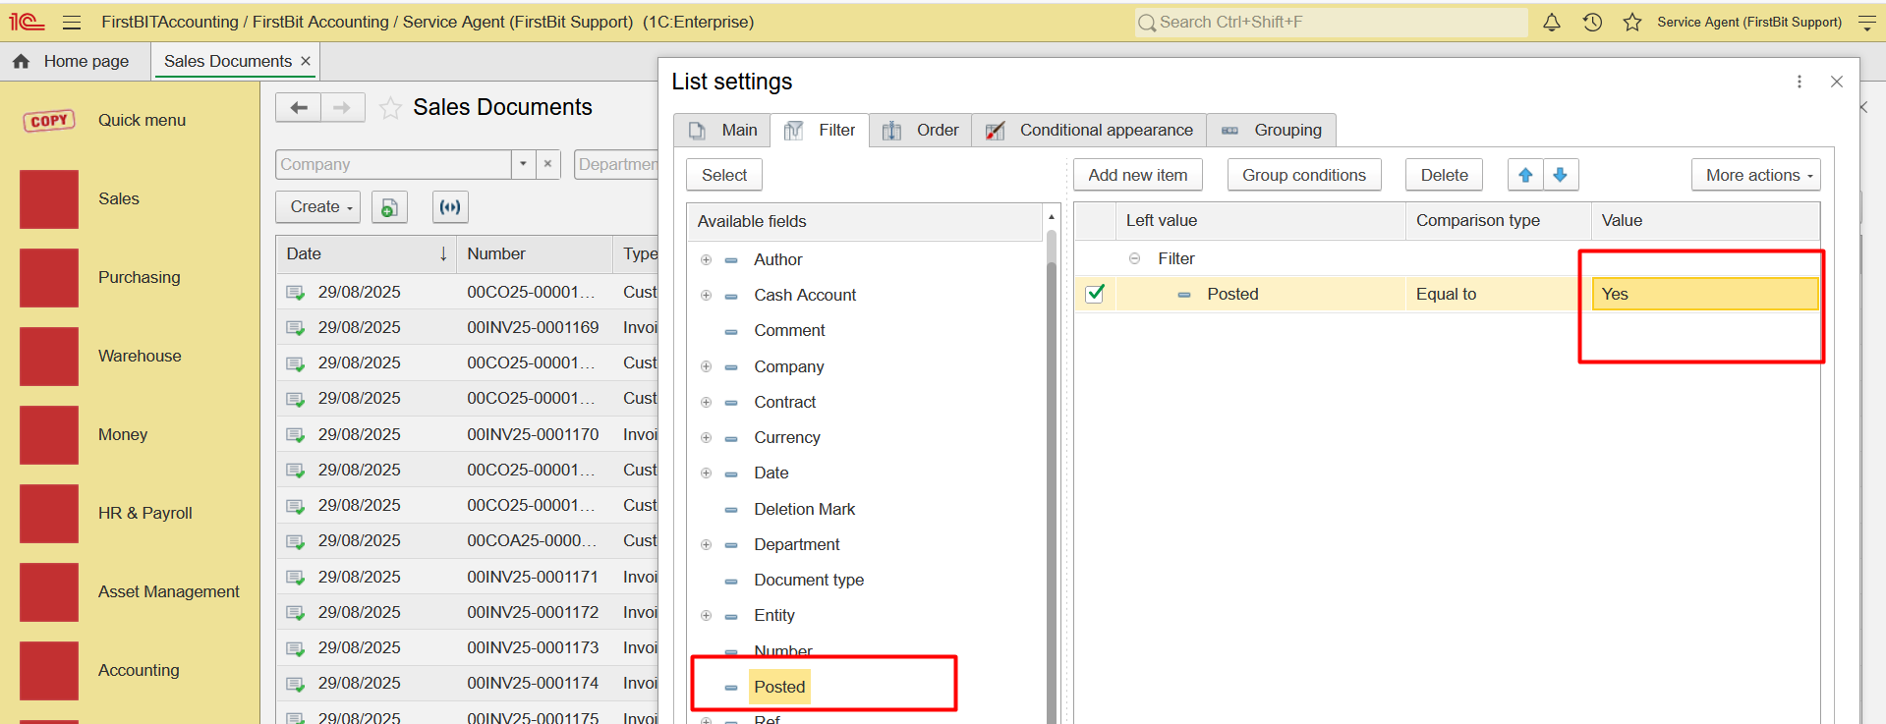Collapse the Filter group row
Screen dimensions: 1886x724
point(1134,258)
